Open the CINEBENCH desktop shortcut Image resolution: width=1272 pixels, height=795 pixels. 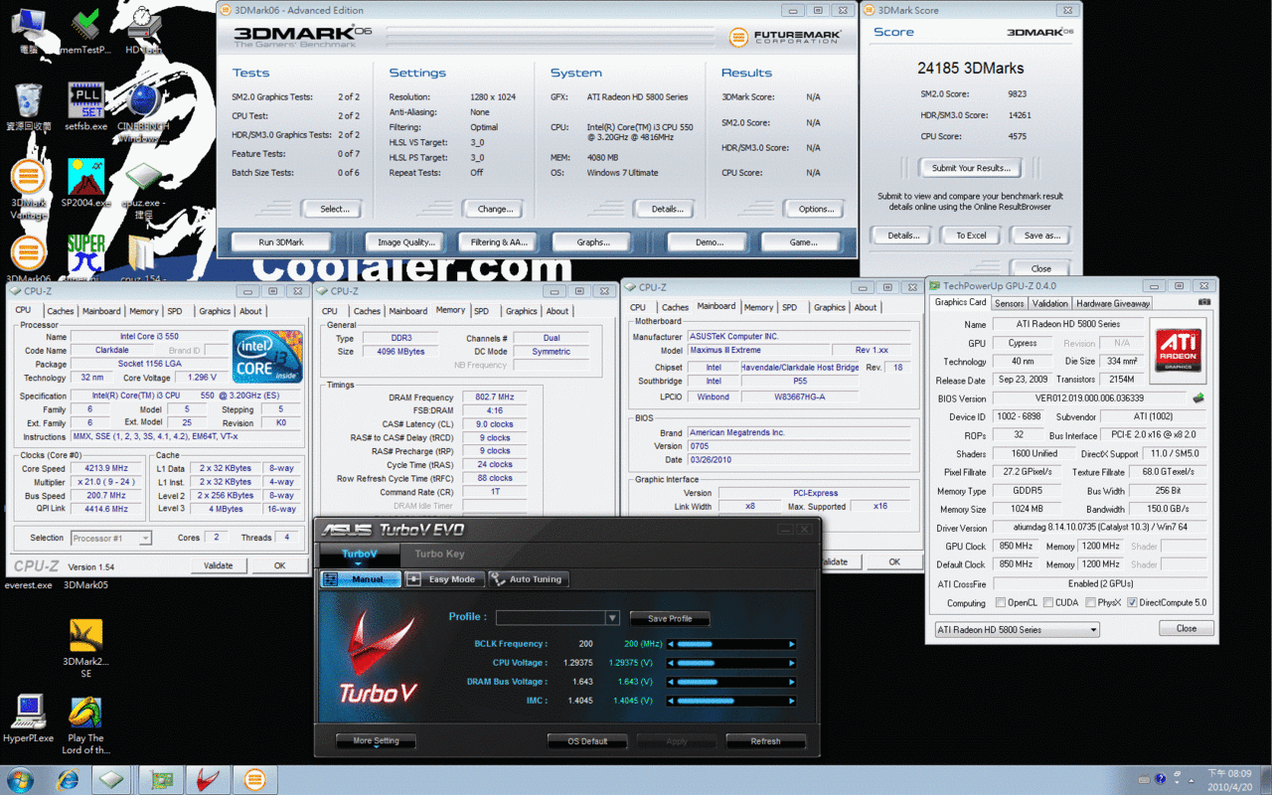click(x=143, y=112)
